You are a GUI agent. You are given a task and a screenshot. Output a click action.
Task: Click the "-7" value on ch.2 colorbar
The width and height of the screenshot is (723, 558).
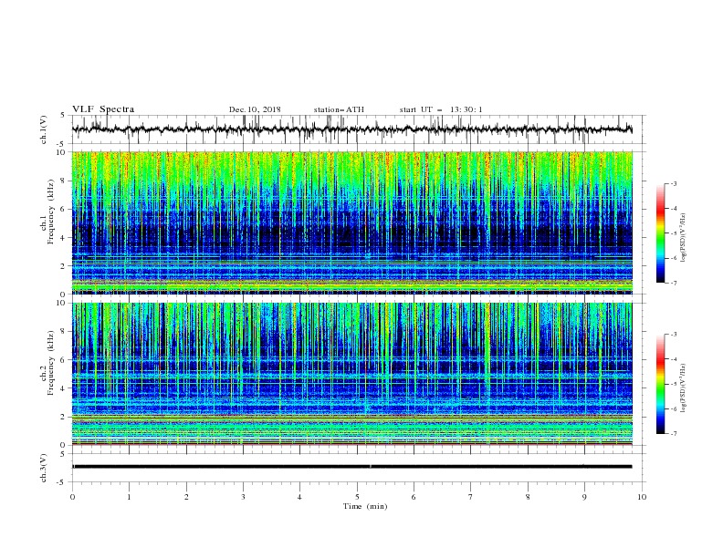(673, 434)
